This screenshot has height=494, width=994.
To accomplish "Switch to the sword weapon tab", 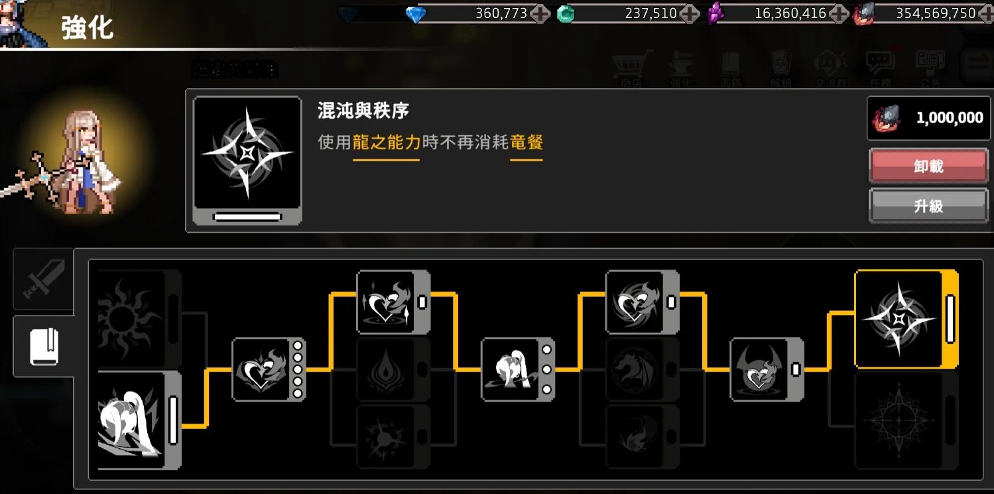I will [x=44, y=279].
